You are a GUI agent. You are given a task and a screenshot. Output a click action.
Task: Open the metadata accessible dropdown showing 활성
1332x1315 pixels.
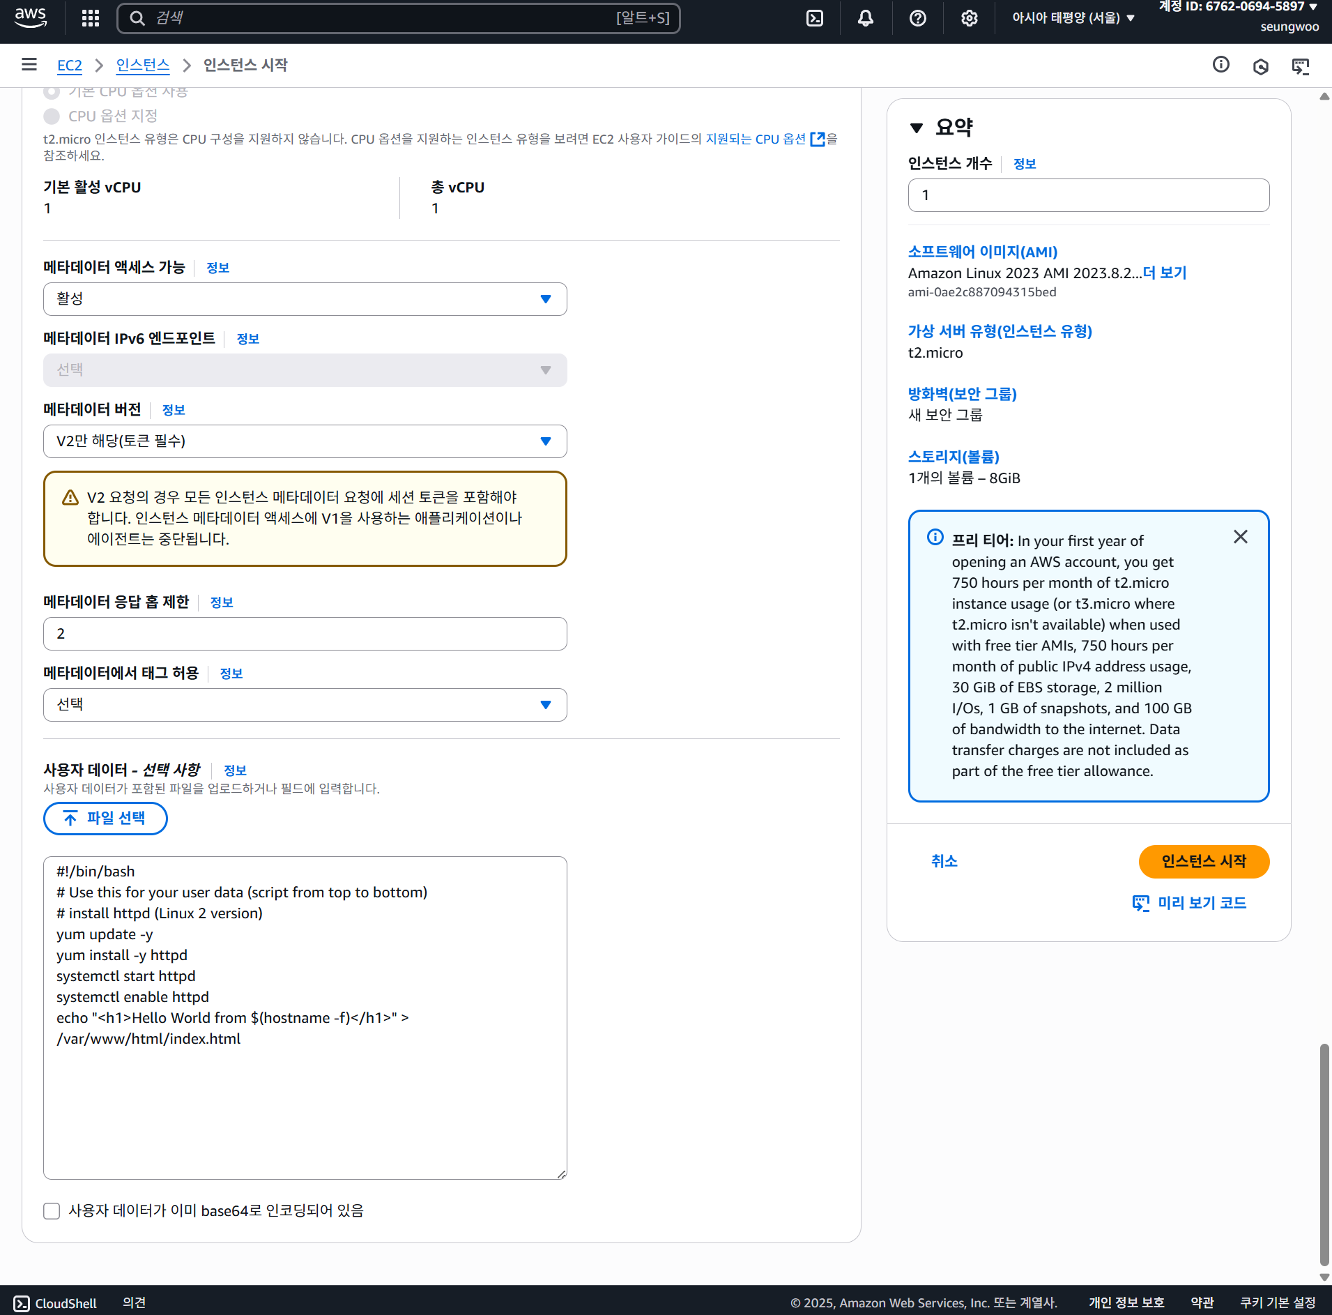coord(305,299)
